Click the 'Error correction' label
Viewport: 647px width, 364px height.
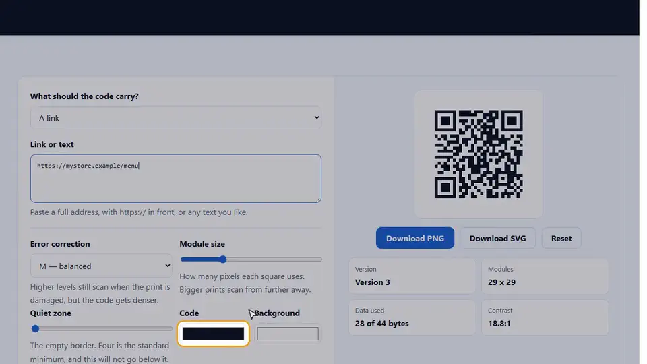pos(60,244)
